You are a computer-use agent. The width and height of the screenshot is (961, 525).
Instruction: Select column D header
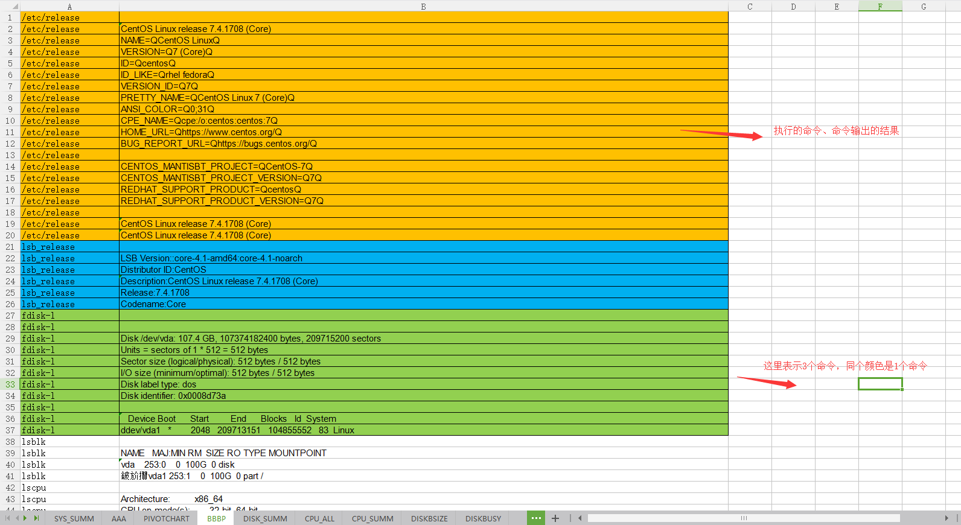click(793, 6)
